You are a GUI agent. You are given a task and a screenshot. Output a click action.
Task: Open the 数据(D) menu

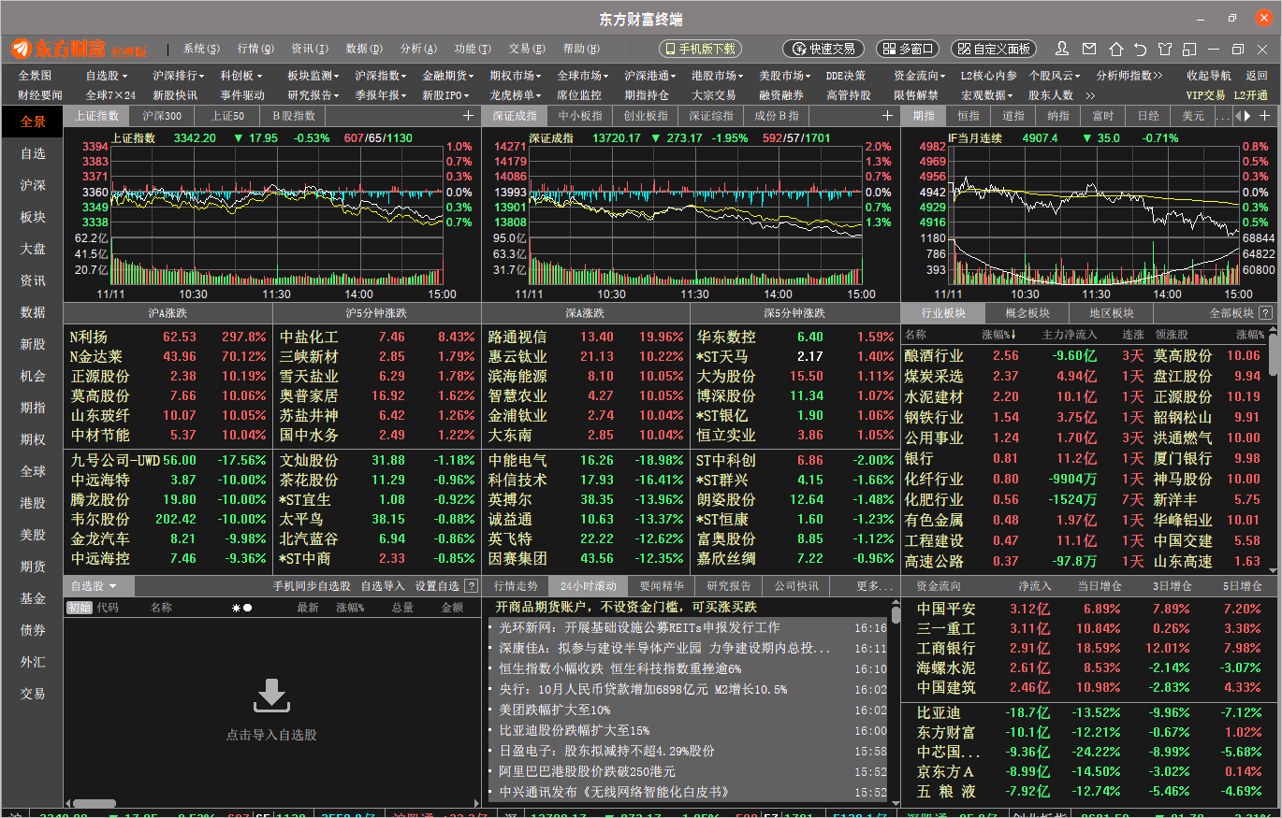click(364, 49)
